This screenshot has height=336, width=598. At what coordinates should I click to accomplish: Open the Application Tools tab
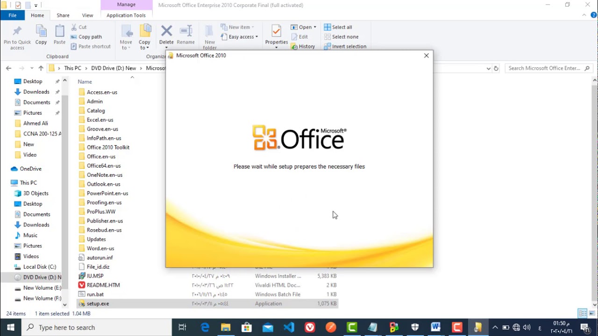coord(126,15)
